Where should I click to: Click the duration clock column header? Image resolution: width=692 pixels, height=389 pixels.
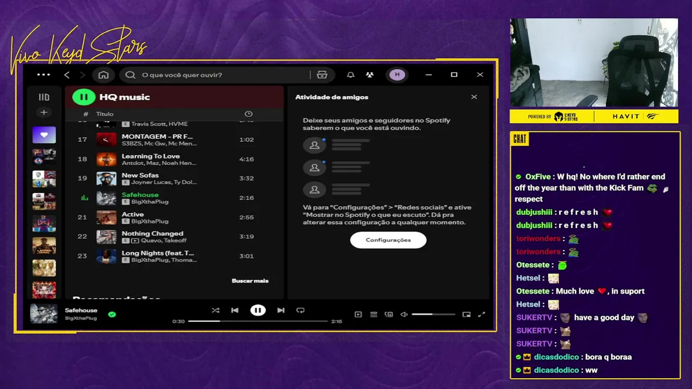pyautogui.click(x=249, y=114)
